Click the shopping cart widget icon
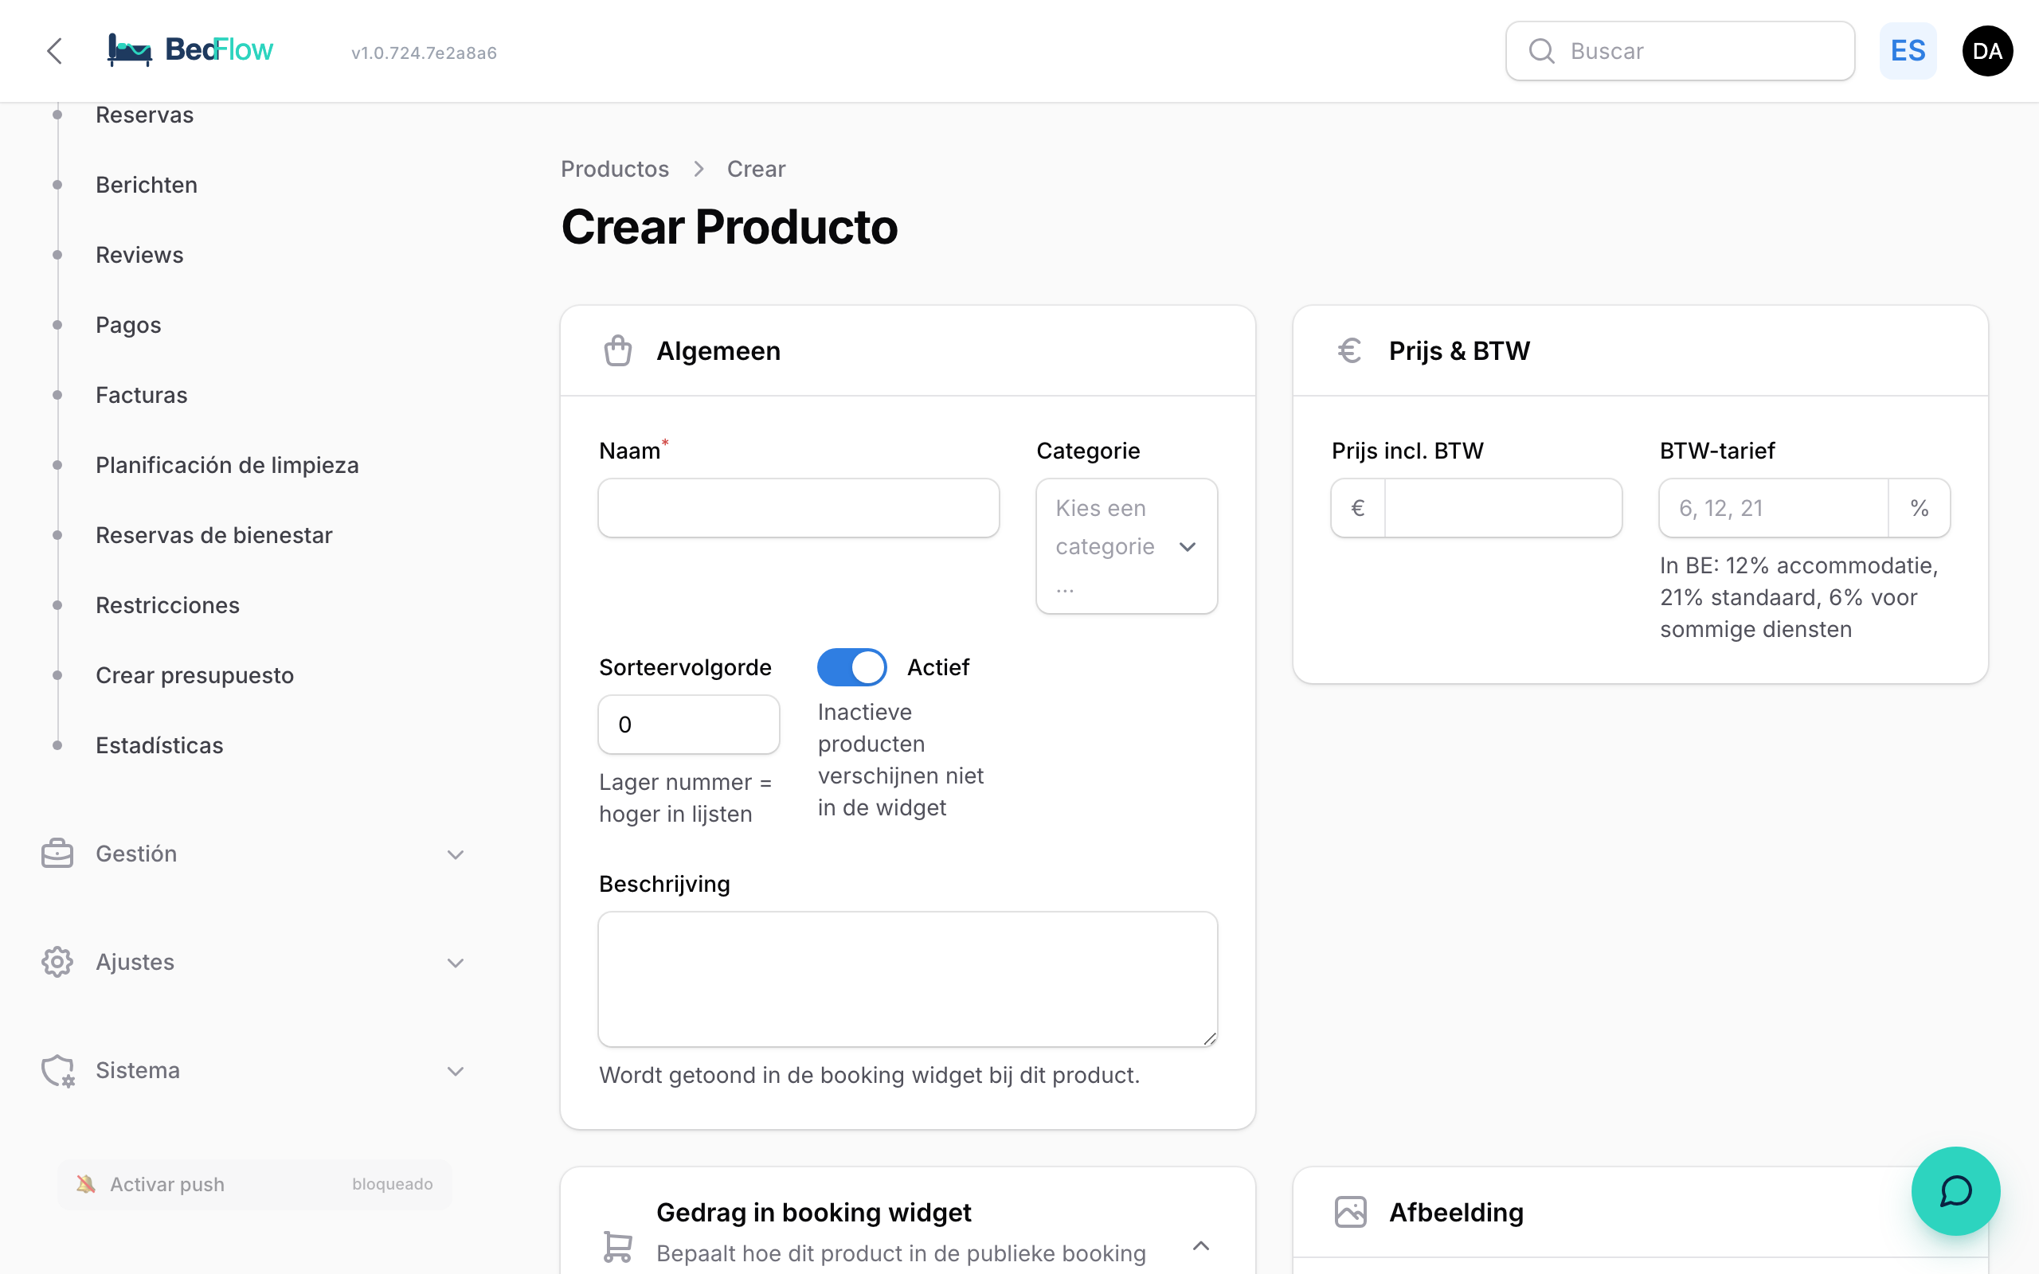The width and height of the screenshot is (2039, 1274). coord(617,1246)
